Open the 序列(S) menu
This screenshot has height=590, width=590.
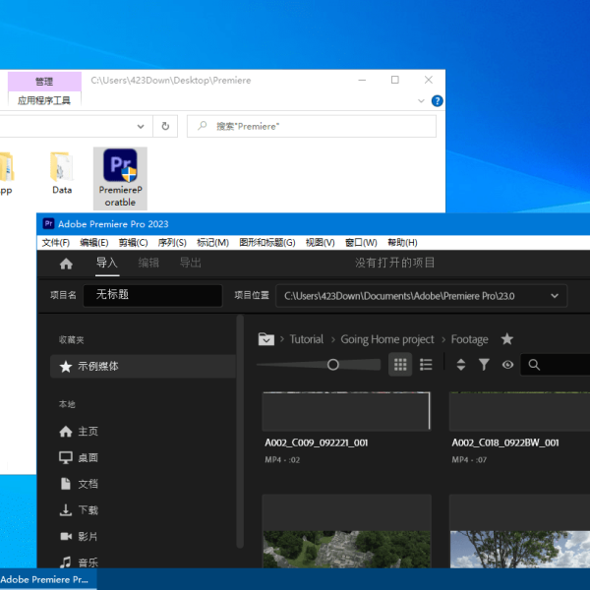coord(172,242)
